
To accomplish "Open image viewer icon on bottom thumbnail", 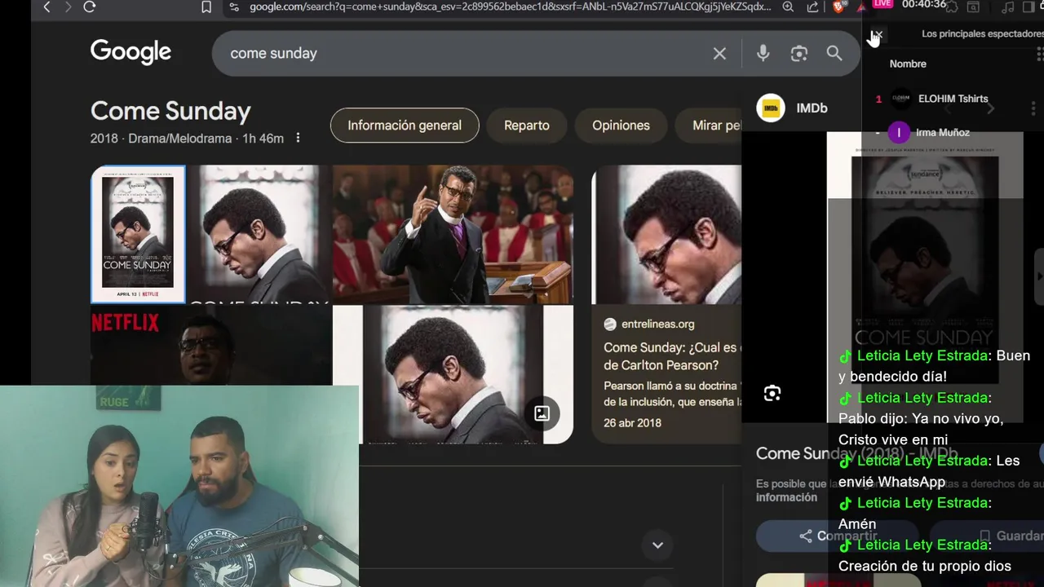I will 542,413.
